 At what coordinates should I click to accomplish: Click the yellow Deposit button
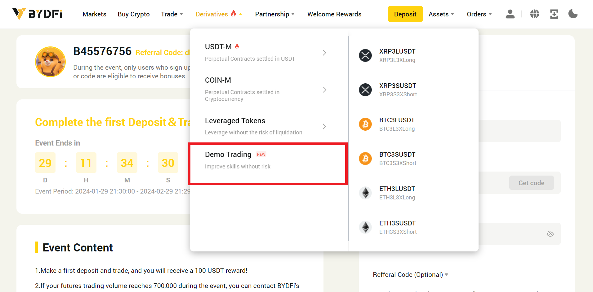coord(405,14)
